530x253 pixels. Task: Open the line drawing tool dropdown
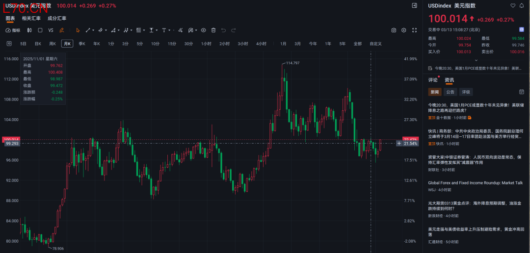(94, 30)
